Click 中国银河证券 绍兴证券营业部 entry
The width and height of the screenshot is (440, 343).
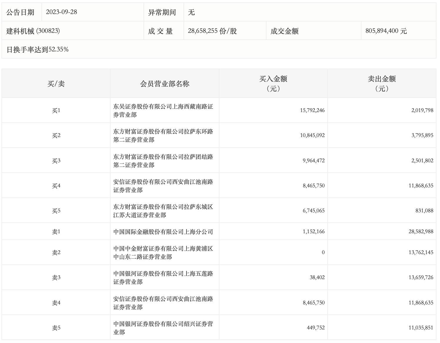[163, 328]
